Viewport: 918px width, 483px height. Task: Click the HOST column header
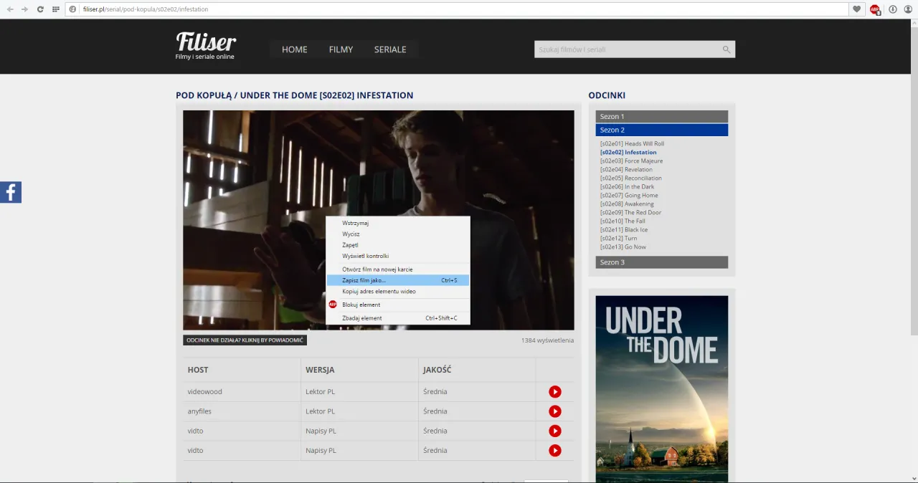(198, 370)
